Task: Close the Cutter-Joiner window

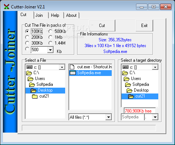Action: [166, 7]
